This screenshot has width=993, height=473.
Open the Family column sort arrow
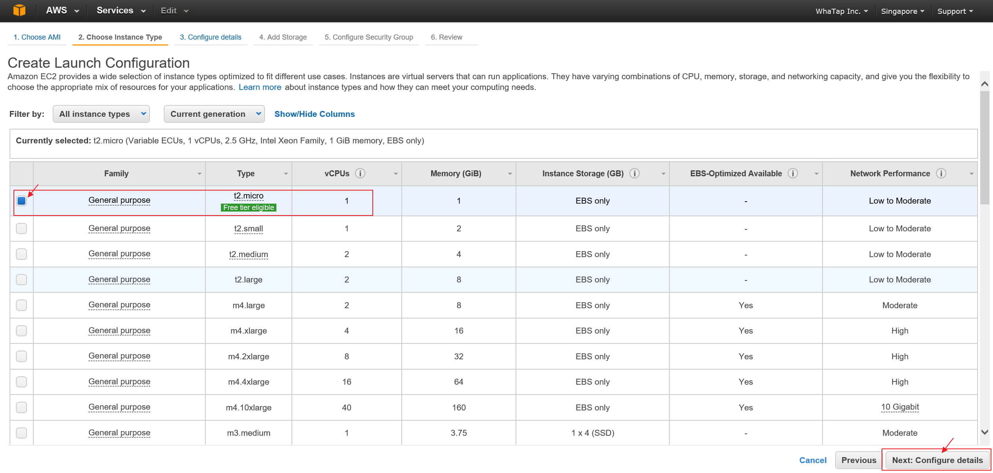point(199,174)
